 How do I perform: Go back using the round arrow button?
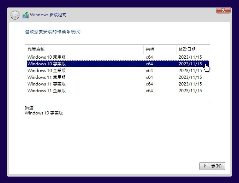click(15, 15)
